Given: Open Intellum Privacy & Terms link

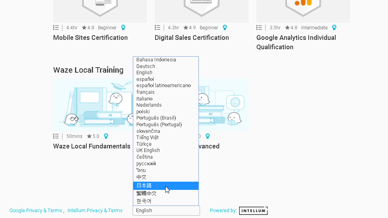Looking at the screenshot, I should (x=95, y=211).
